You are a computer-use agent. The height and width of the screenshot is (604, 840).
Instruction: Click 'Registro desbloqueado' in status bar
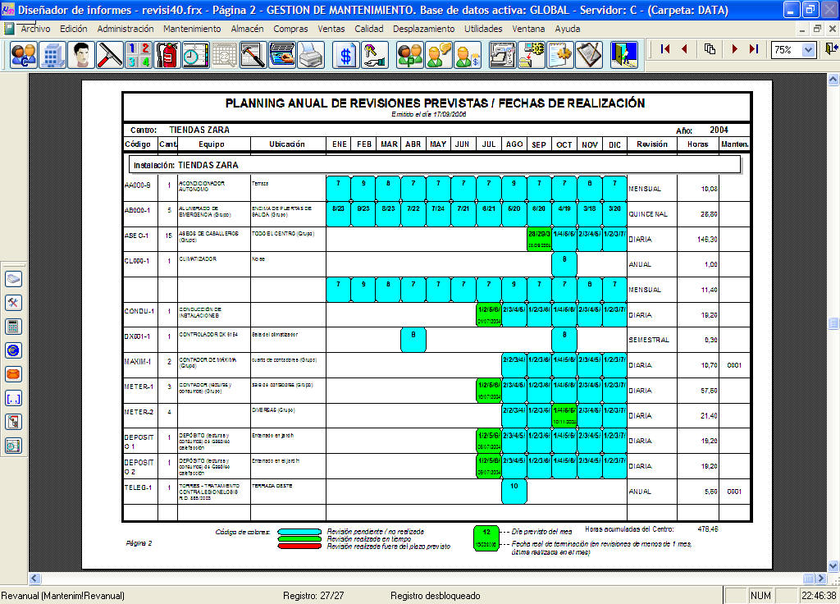tap(435, 596)
